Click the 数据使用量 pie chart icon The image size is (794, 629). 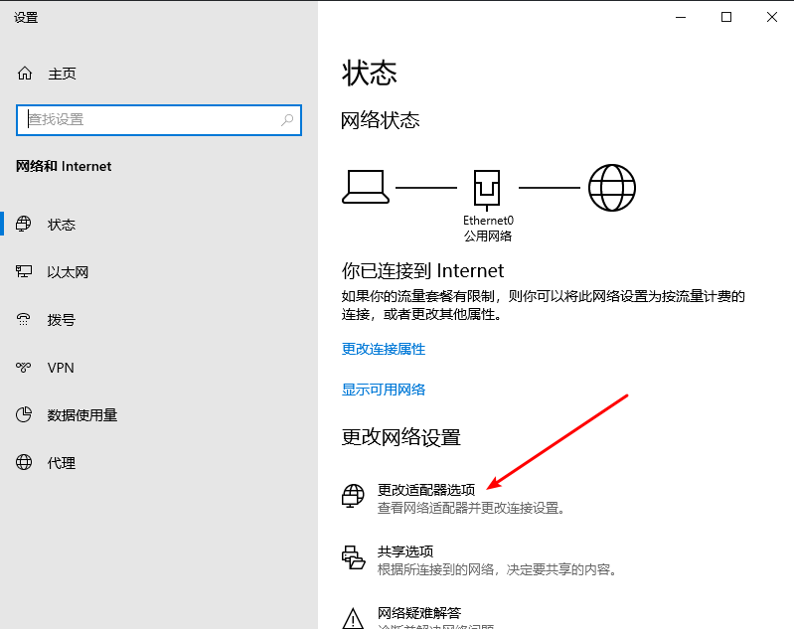click(x=23, y=414)
